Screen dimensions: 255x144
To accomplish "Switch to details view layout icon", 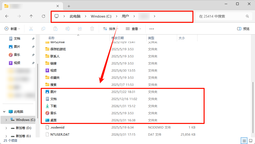I will (244, 141).
